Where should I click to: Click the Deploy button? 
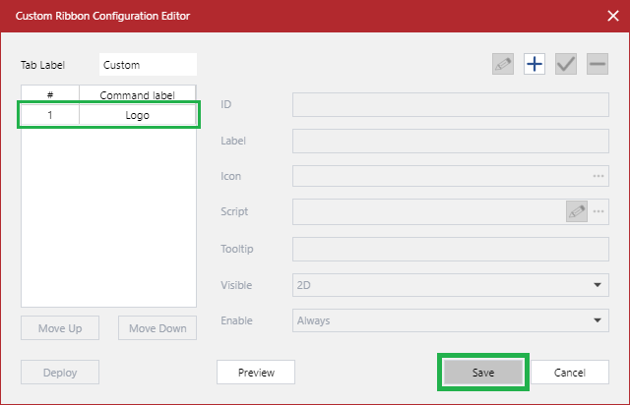[x=60, y=373]
